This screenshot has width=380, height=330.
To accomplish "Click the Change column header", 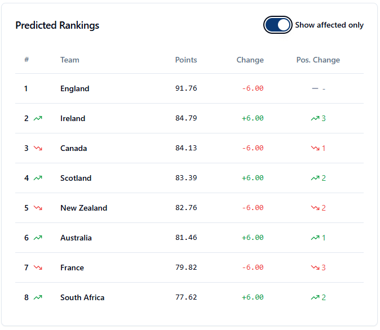I will [250, 60].
